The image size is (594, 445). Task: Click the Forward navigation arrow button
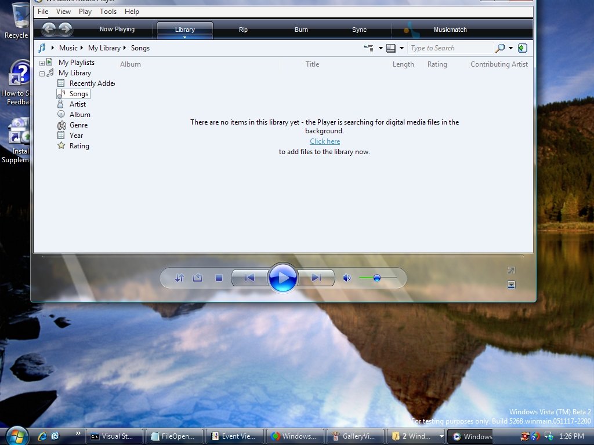(66, 29)
